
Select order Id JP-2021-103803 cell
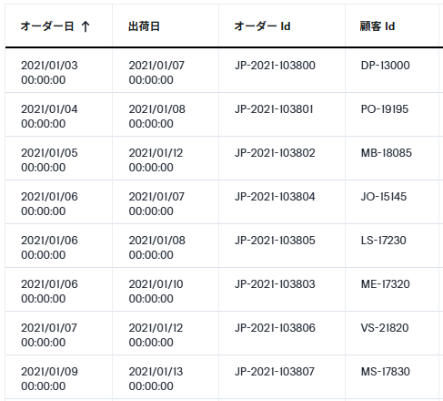pos(282,290)
